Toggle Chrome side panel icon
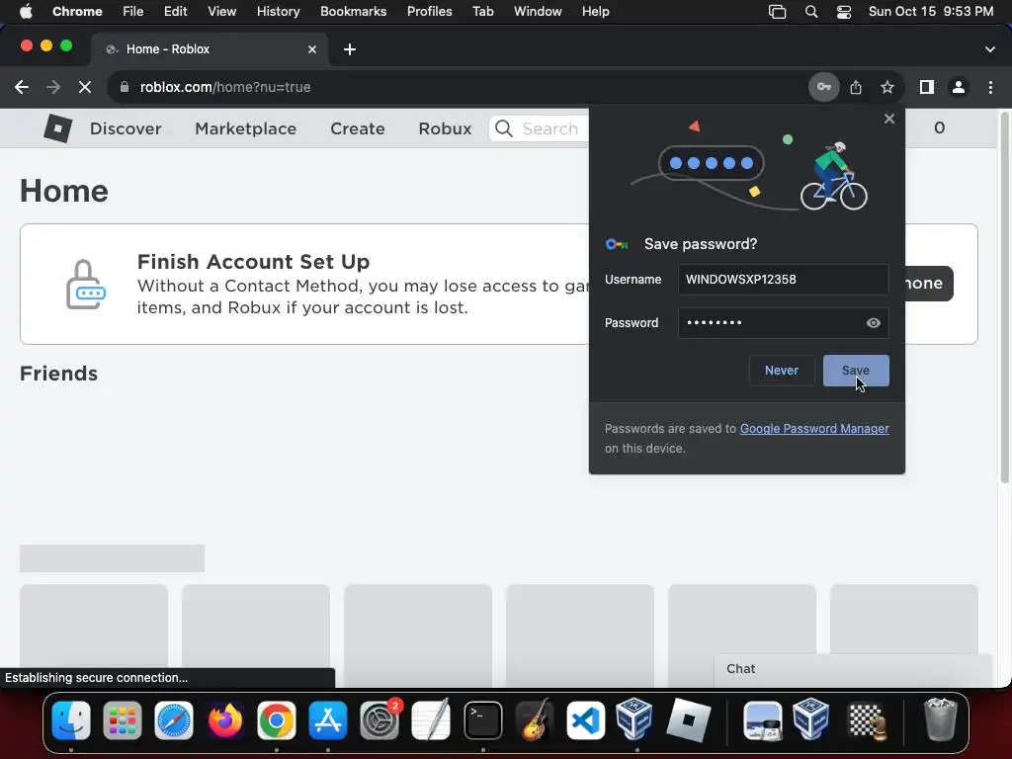This screenshot has height=759, width=1012. coord(927,87)
